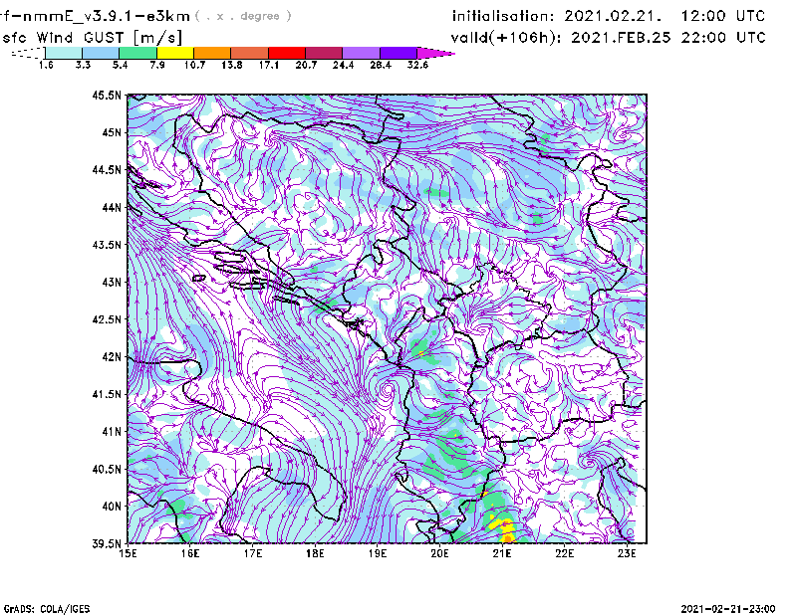
Task: Click the legend value '1.6'
Action: coord(46,65)
